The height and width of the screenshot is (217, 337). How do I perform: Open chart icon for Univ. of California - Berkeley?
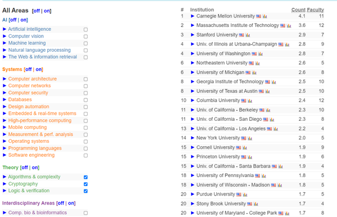[x=268, y=110]
